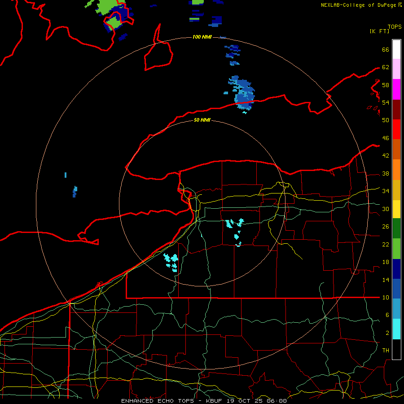Viewport: 404px width, 404px height.
Task: Click the bright red legend swatch
Action: tap(396, 129)
